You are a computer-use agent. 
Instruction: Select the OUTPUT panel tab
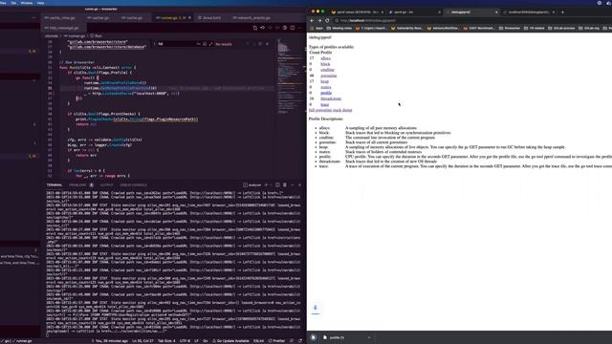[x=106, y=184]
